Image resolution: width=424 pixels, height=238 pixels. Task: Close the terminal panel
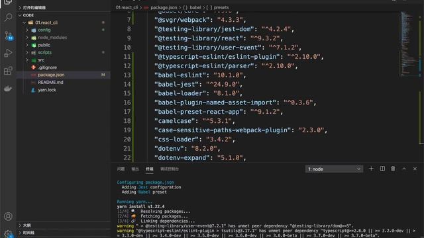415,169
